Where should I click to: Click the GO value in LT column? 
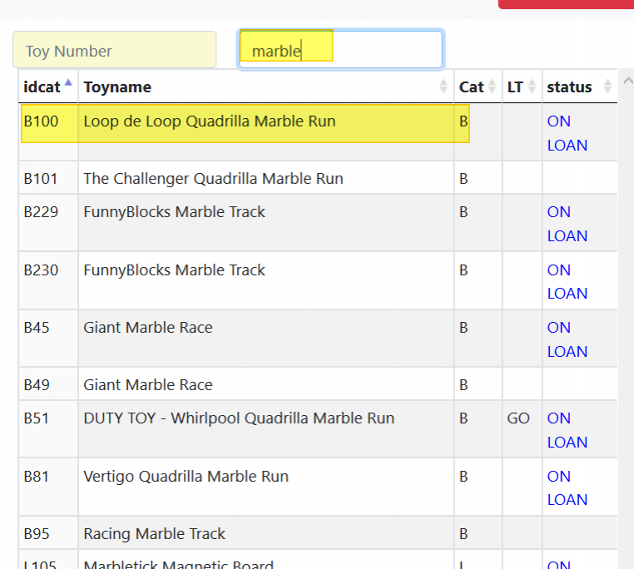point(518,418)
